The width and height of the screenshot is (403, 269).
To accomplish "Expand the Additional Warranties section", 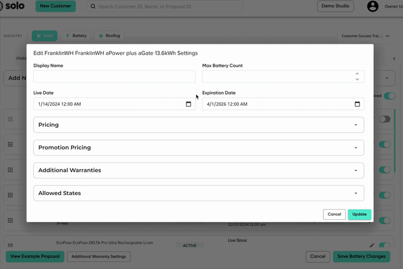I will 198,171.
